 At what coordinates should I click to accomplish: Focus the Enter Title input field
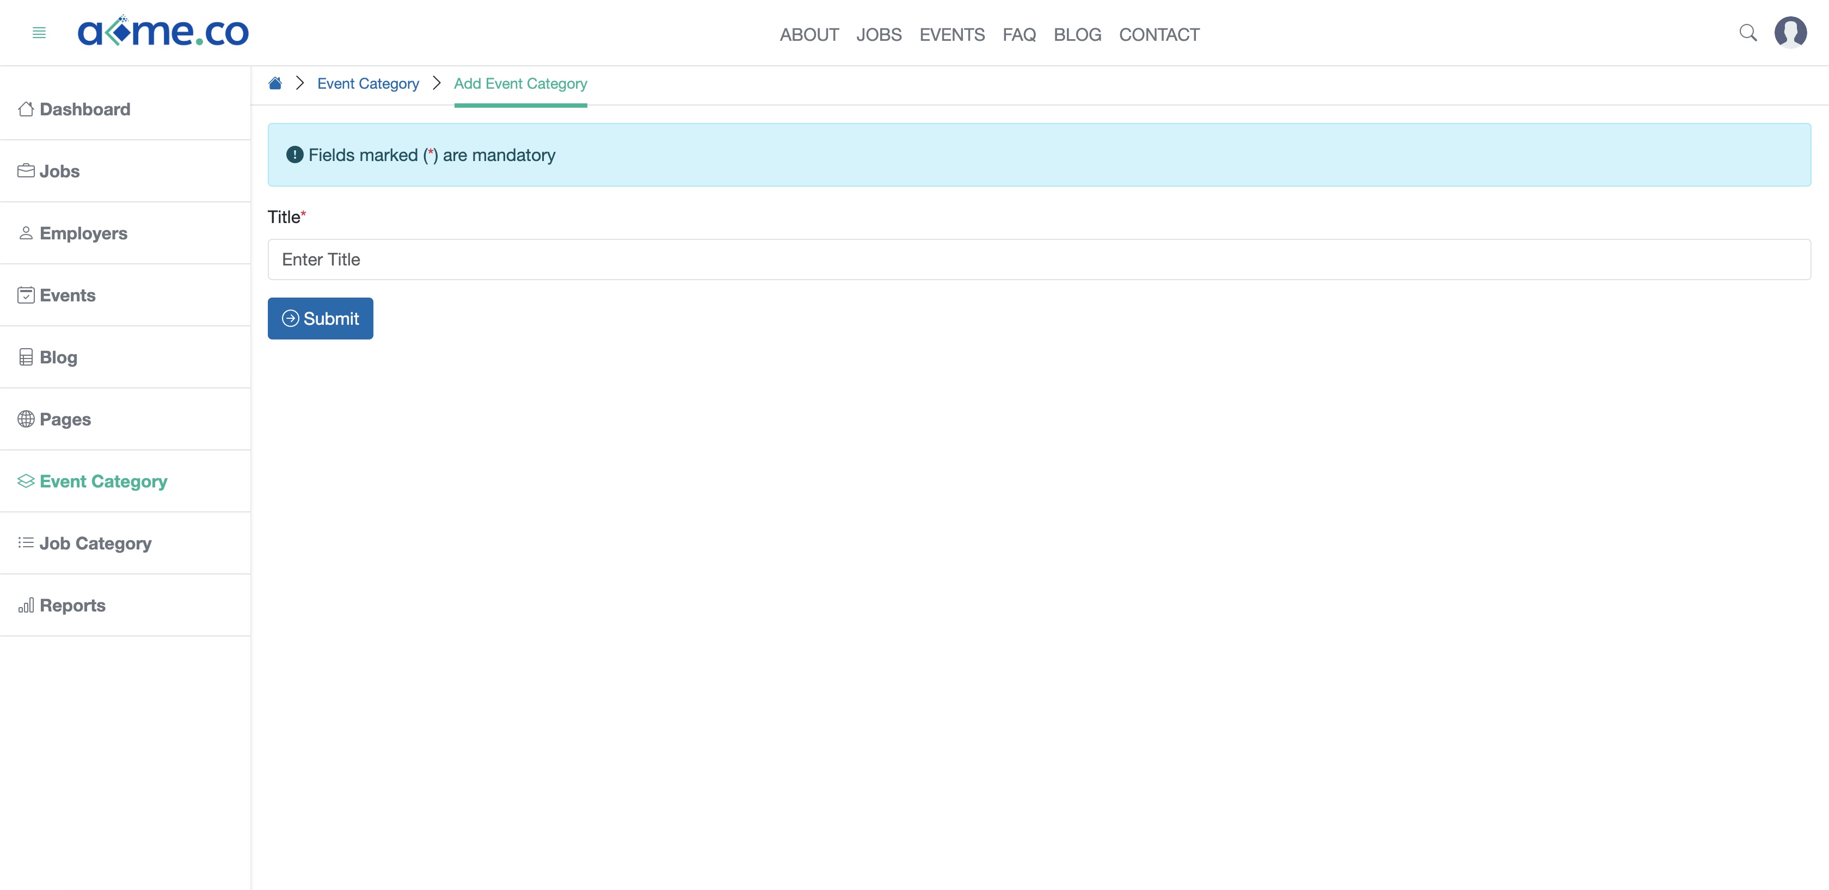coord(1040,259)
